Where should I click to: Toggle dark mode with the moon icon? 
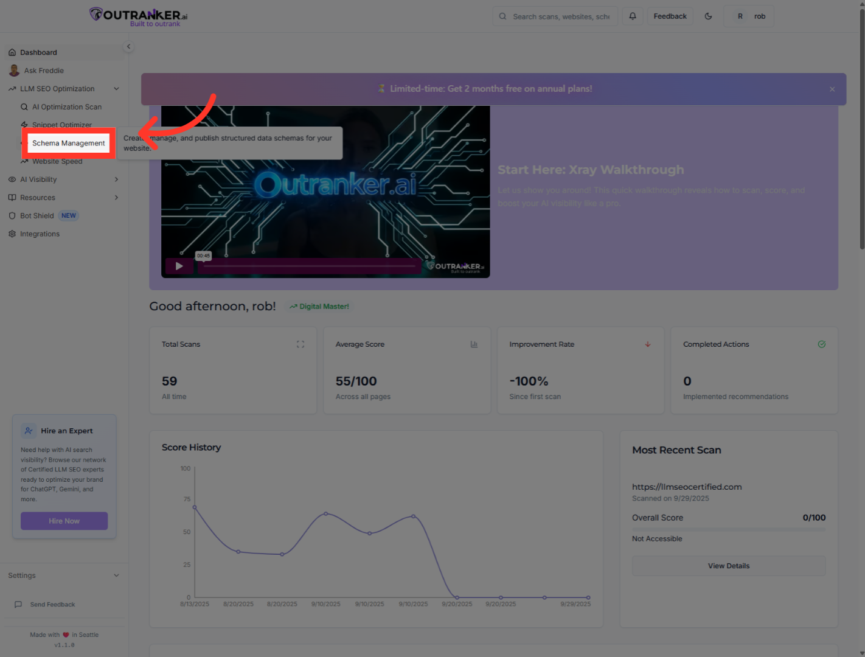coord(708,16)
